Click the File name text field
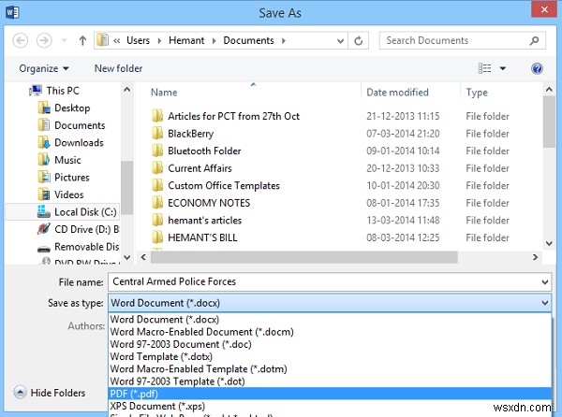 [324, 281]
